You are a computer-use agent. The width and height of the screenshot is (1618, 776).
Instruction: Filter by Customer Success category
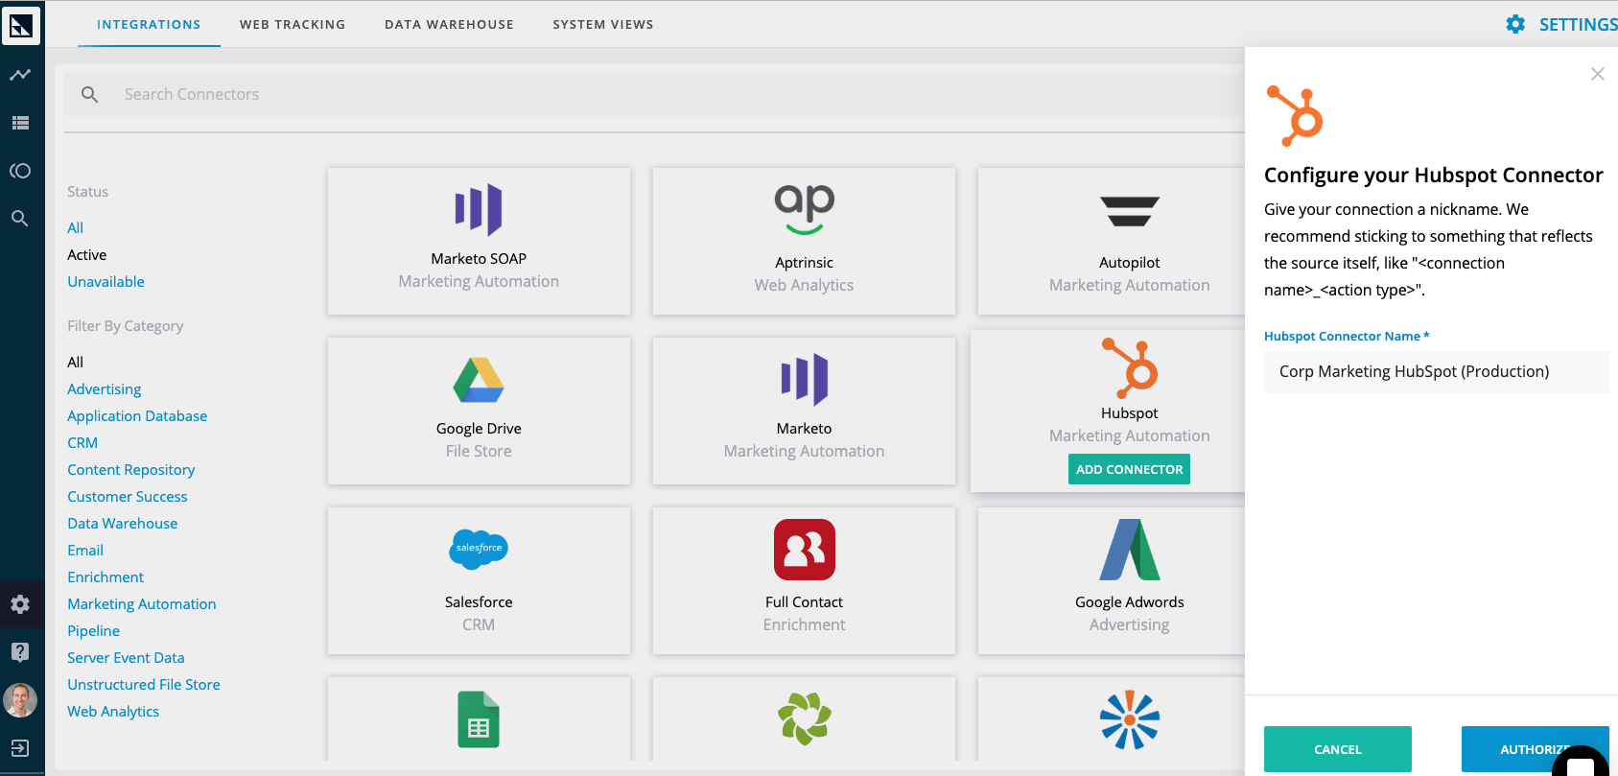[x=128, y=497]
